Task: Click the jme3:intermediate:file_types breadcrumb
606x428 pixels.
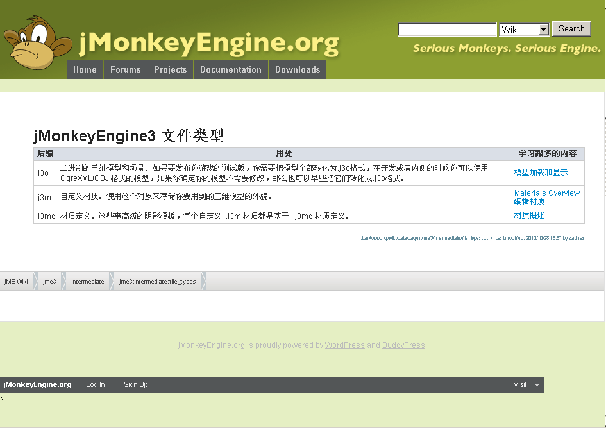Action: tap(158, 282)
